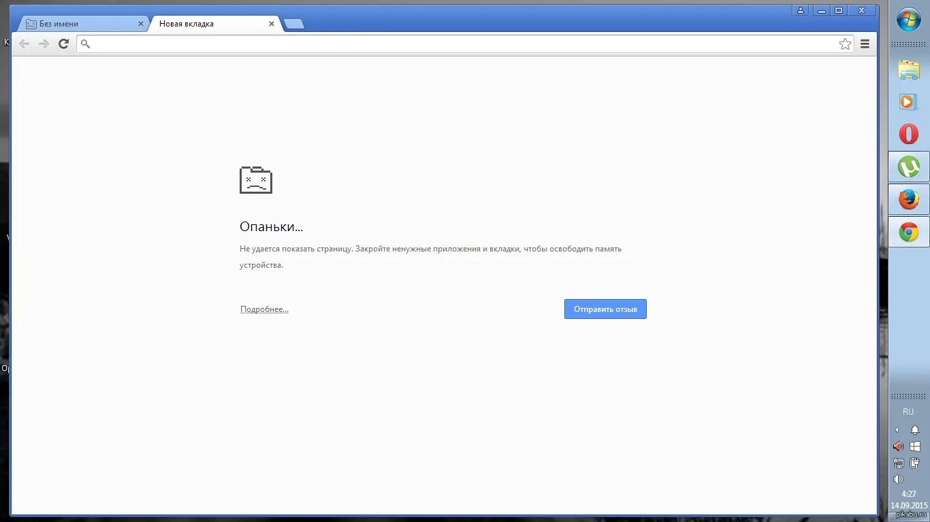930x522 pixels.
Task: Show hidden tray icons arrow
Action: point(897,430)
